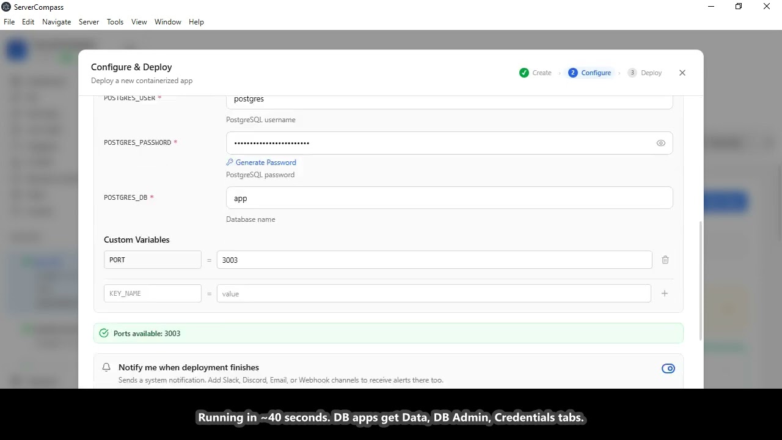Click the PostgreSQL username helper text
The image size is (782, 440).
point(261,120)
